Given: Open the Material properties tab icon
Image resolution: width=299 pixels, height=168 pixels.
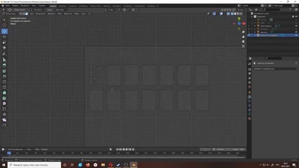Looking at the screenshot, I should [x=249, y=119].
